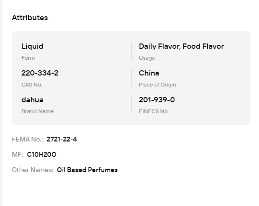
Task: Select the dahua brand value
Action: (33, 100)
